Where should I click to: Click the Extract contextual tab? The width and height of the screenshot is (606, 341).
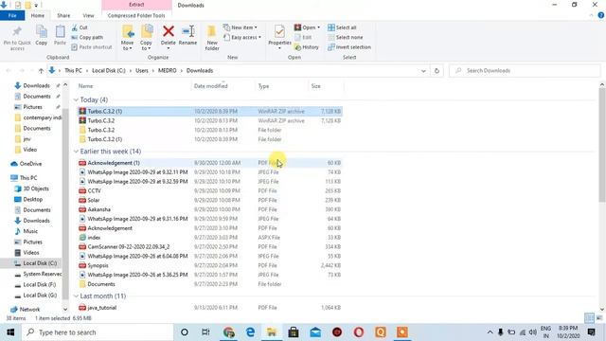pos(136,5)
